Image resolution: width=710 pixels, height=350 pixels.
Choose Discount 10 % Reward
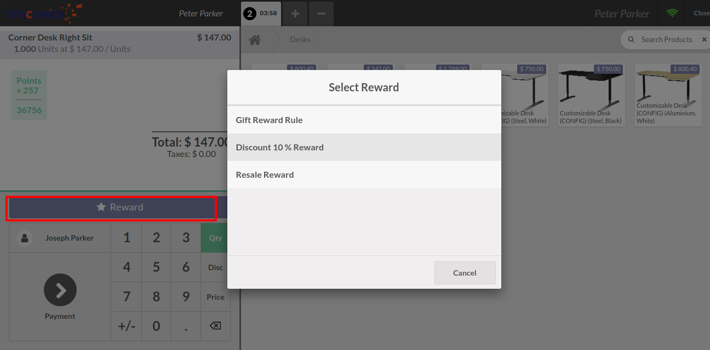pyautogui.click(x=364, y=147)
